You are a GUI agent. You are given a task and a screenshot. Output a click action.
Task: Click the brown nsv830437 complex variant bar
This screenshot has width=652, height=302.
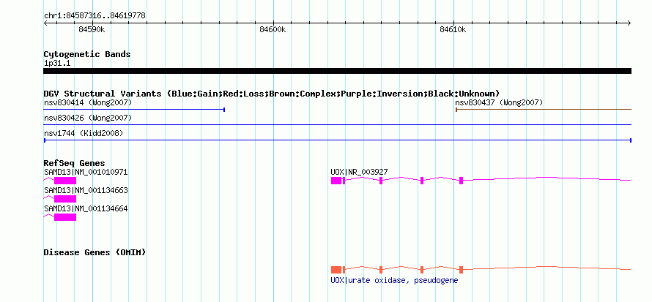tap(544, 110)
